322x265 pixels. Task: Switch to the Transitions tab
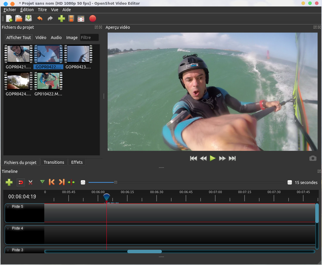(x=54, y=162)
